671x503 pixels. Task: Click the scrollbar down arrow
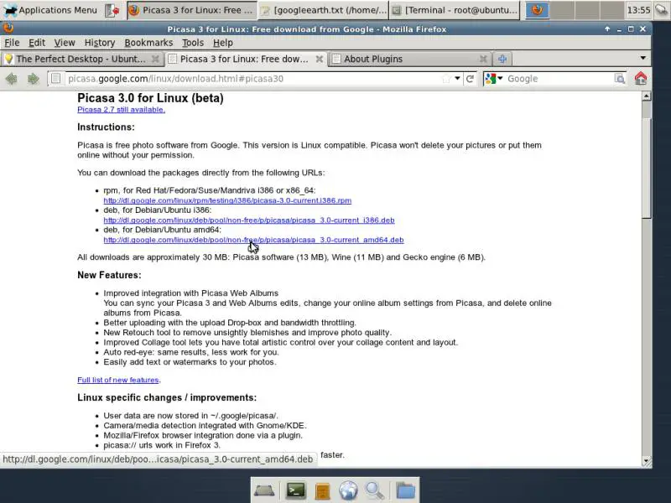(x=647, y=460)
